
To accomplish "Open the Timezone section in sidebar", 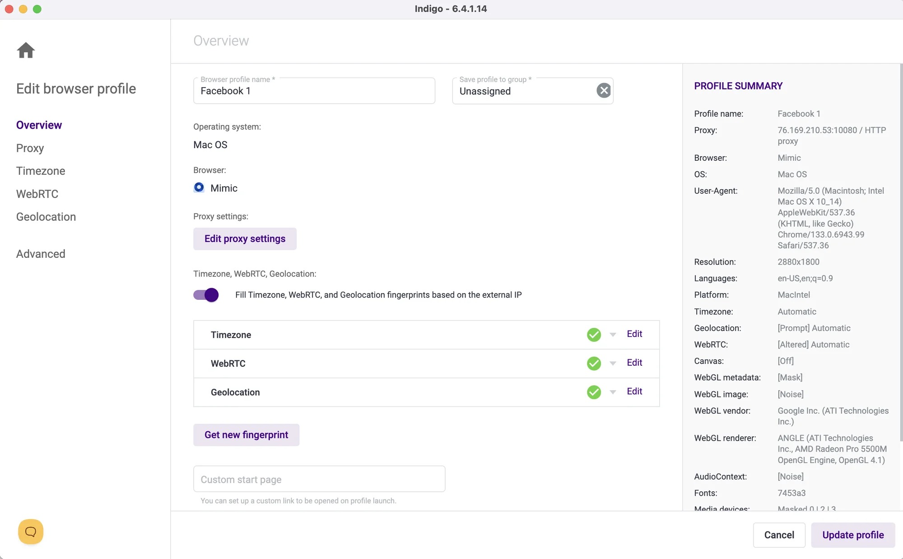I will coord(41,171).
